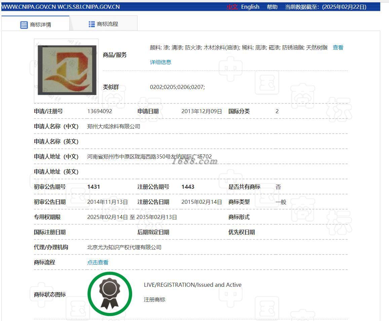Click the 商标详情 tab document icon
Screen dimensions: 389x321
pos(24,25)
